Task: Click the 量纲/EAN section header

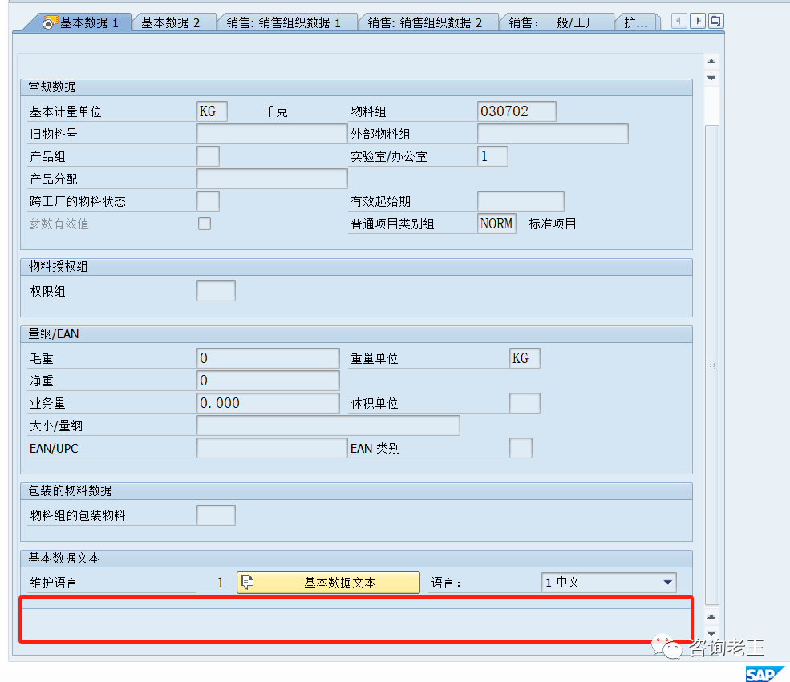Action: click(356, 334)
